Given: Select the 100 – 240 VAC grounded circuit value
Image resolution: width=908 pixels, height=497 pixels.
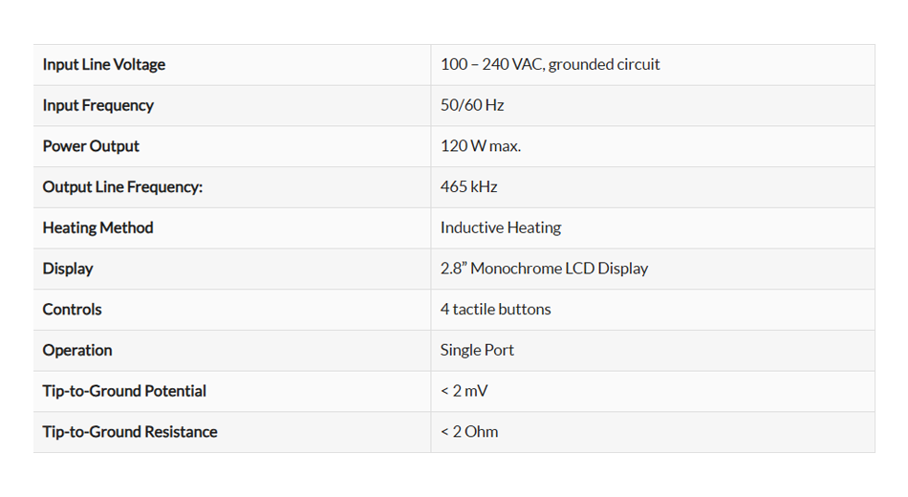Looking at the screenshot, I should click(x=550, y=65).
